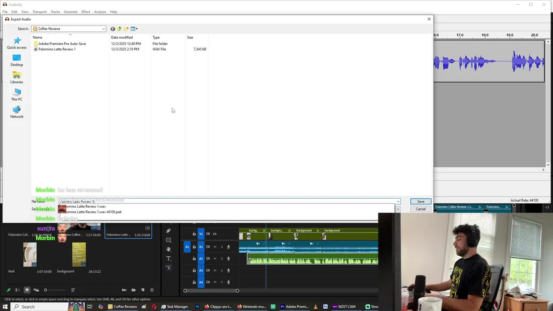Mute Premiere audio track A1
Screen dimensions: 553x311
coord(215,247)
